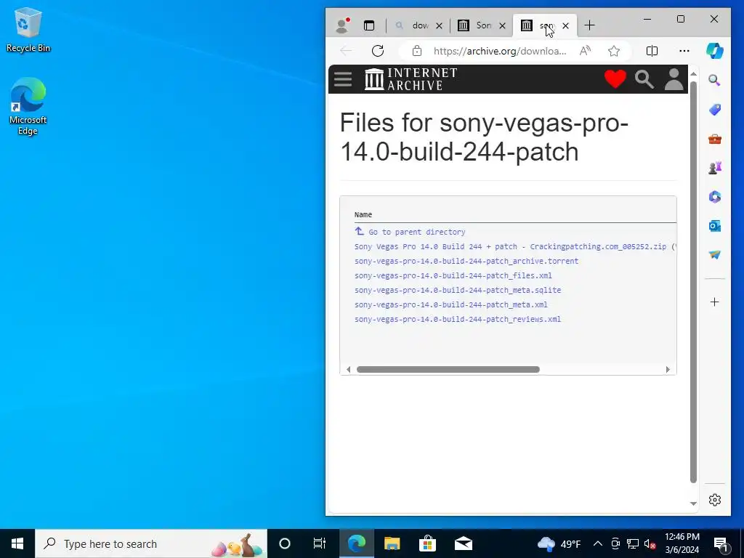
Task: Open Drop paper-plane icon in sidebar
Action: [x=715, y=255]
